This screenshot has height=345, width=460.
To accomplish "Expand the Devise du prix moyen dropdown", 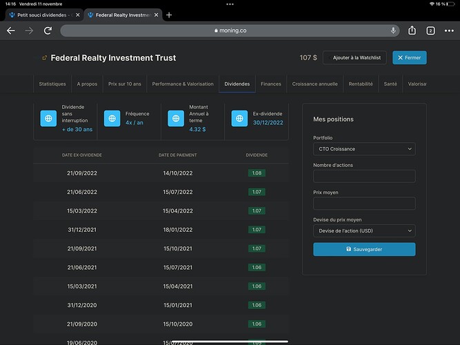I will tap(364, 230).
